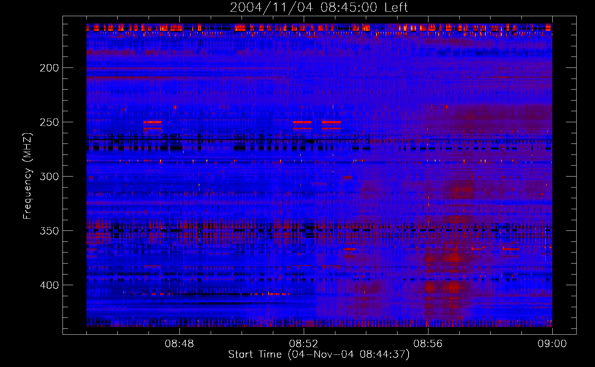Click the 08:48 time tick label
The height and width of the screenshot is (367, 595).
pos(179,344)
